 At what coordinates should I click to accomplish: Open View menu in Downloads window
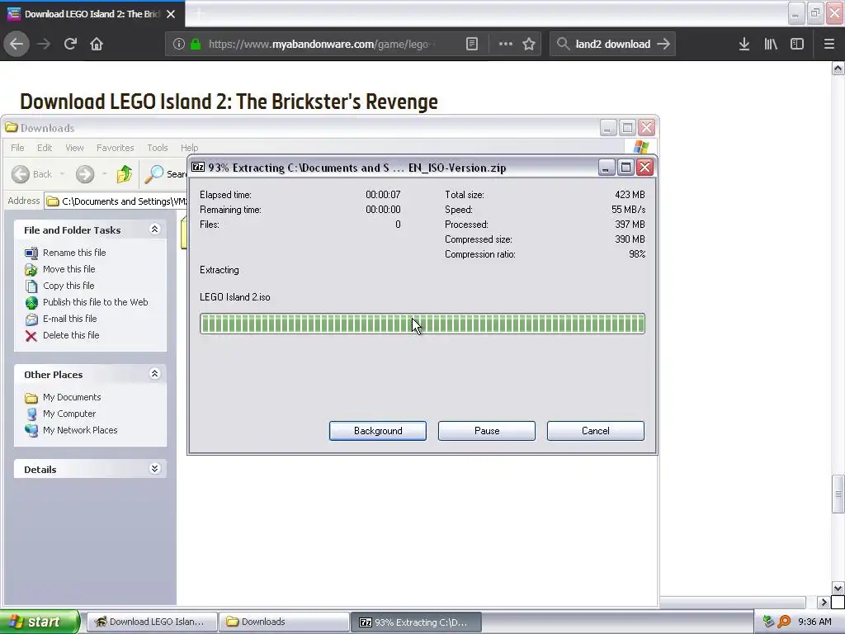click(x=74, y=148)
